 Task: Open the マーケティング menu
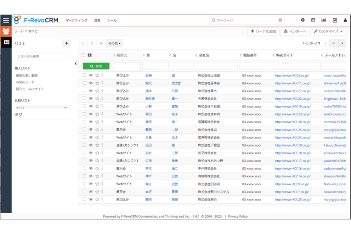(76, 20)
